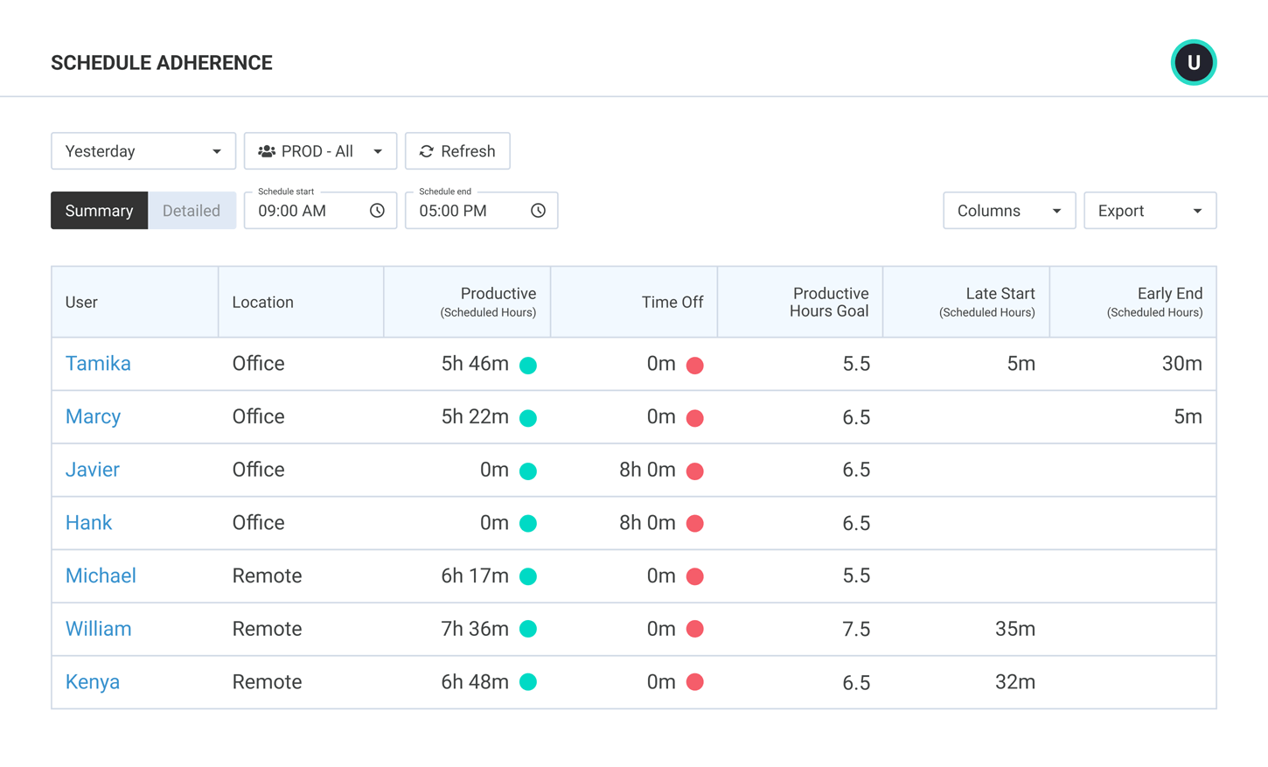
Task: Click William's green productive status dot
Action: coord(528,630)
